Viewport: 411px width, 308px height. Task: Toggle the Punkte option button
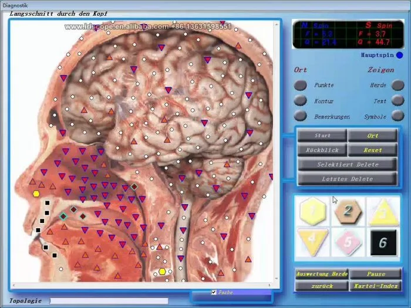click(301, 85)
